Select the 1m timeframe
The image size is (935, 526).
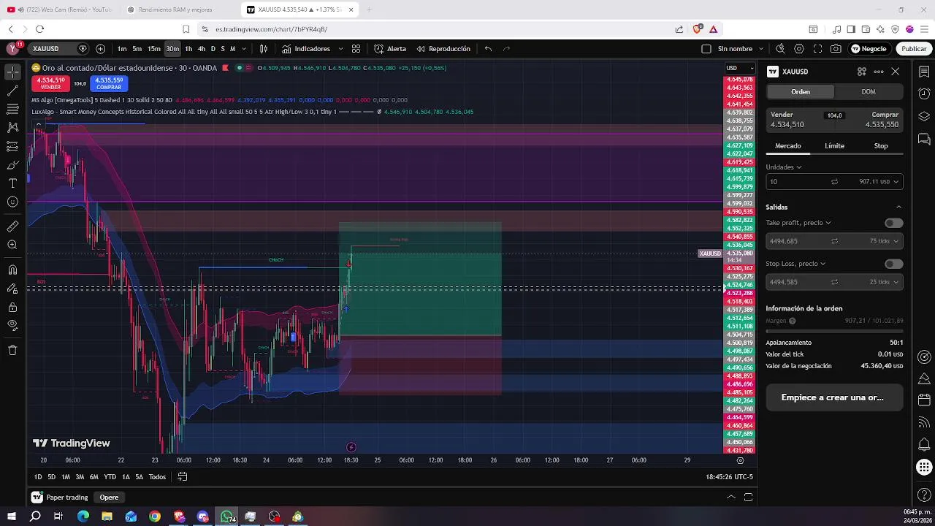tap(122, 49)
